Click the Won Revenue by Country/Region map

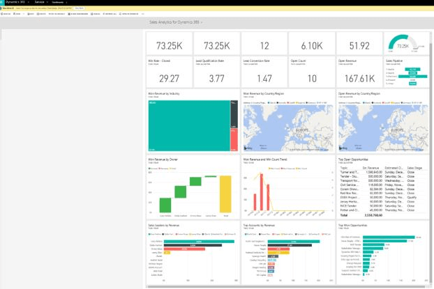pos(288,128)
